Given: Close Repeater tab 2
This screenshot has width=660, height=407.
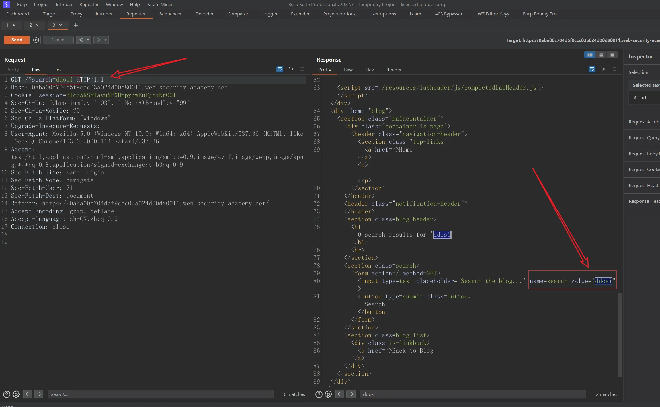Looking at the screenshot, I should tap(37, 25).
